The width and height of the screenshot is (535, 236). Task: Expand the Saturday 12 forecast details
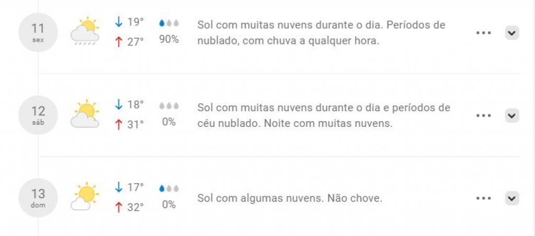pyautogui.click(x=512, y=115)
